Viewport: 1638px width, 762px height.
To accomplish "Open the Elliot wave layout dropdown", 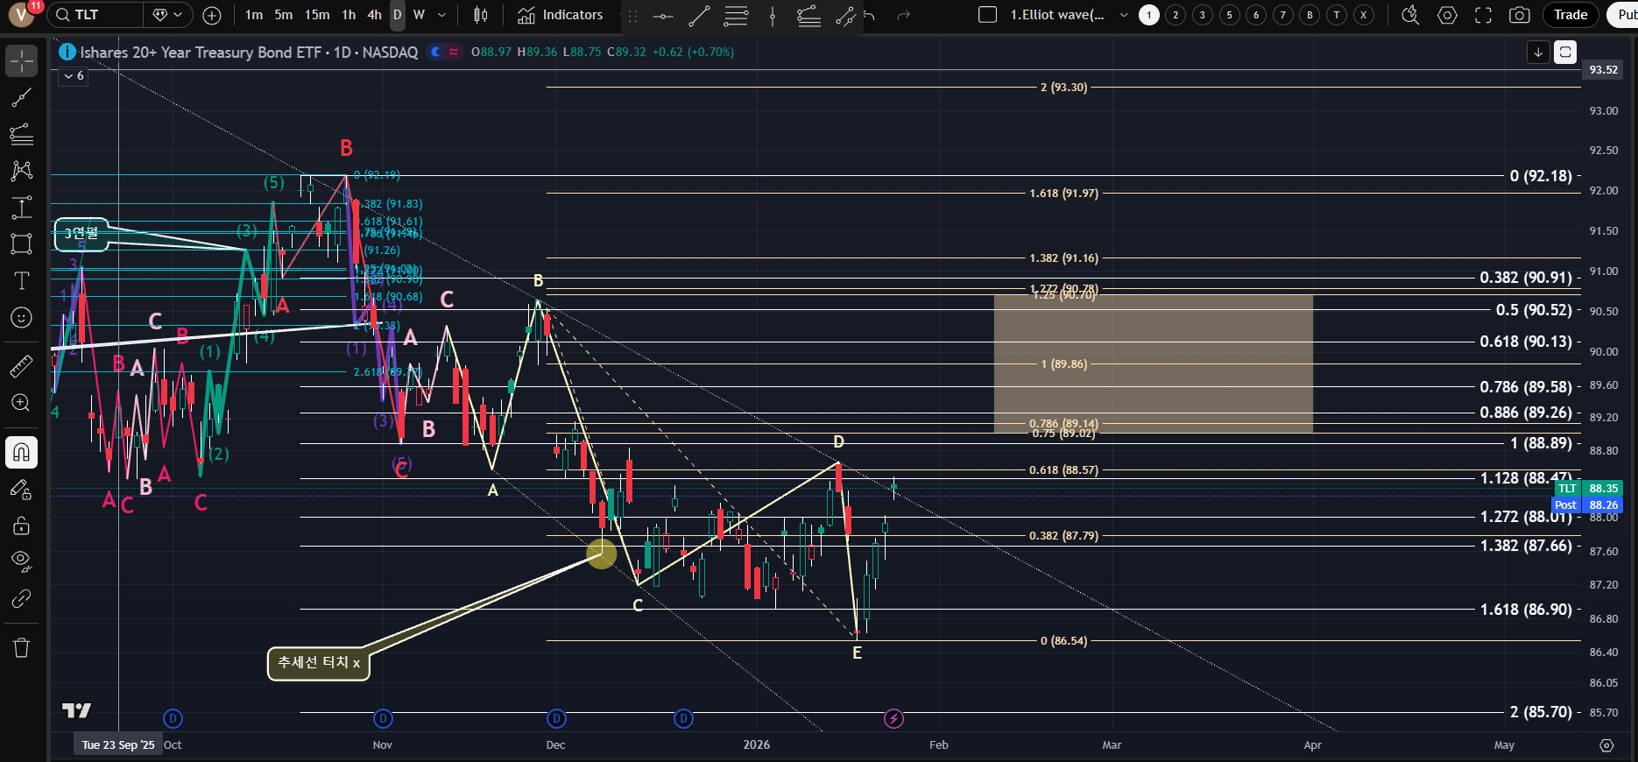I will 1124,15.
